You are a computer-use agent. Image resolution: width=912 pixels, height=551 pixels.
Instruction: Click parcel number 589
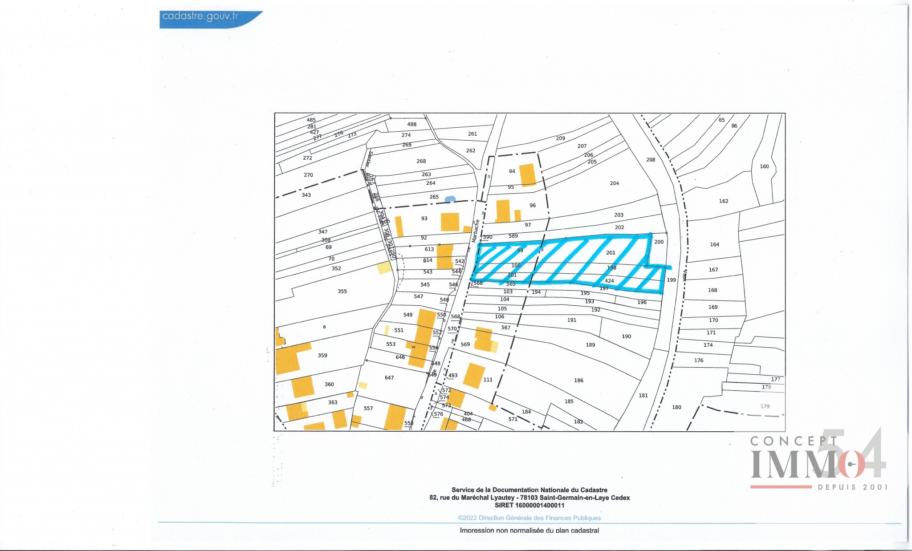(513, 236)
